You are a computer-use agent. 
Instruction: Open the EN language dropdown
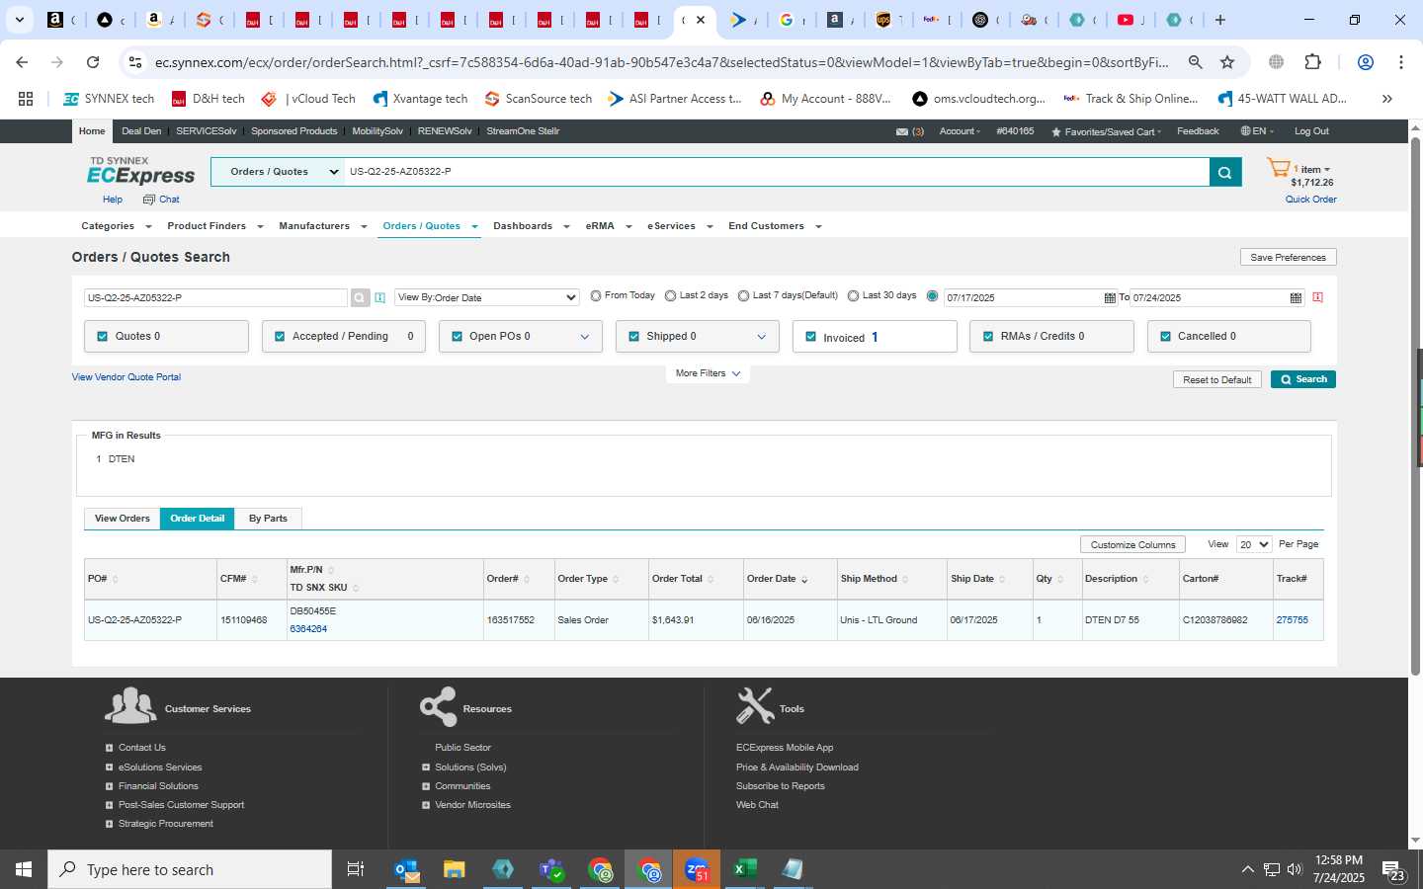[1257, 131]
